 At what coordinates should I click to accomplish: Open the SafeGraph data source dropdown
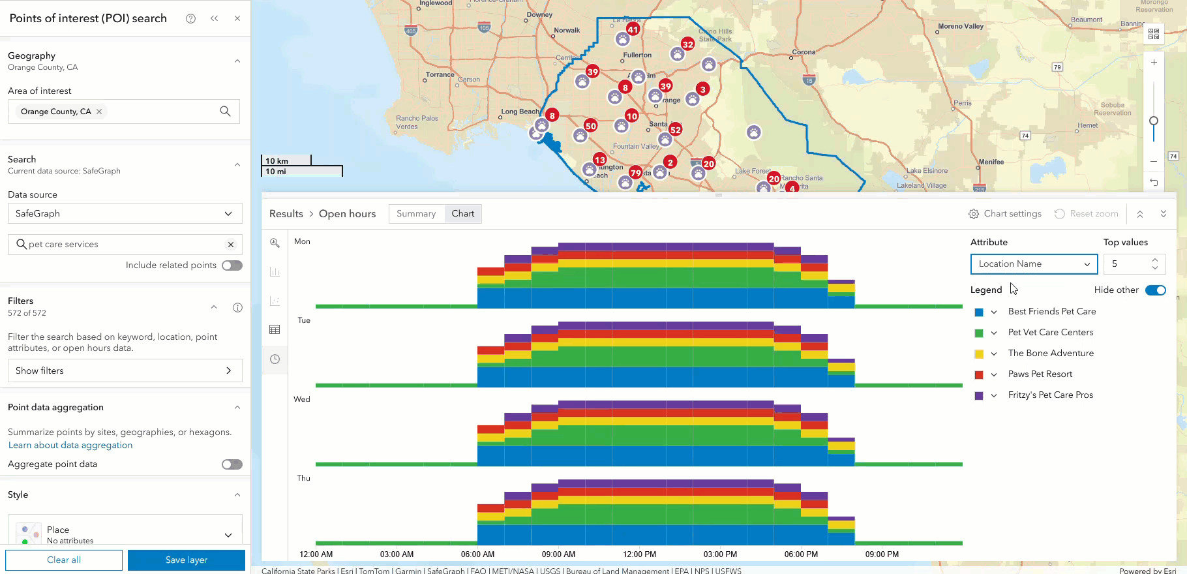tap(125, 213)
